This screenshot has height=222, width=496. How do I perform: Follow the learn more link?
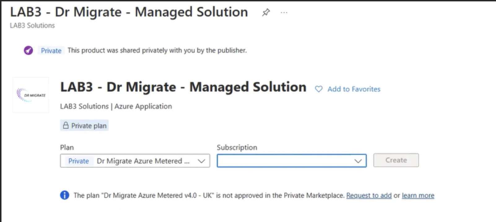(x=418, y=195)
